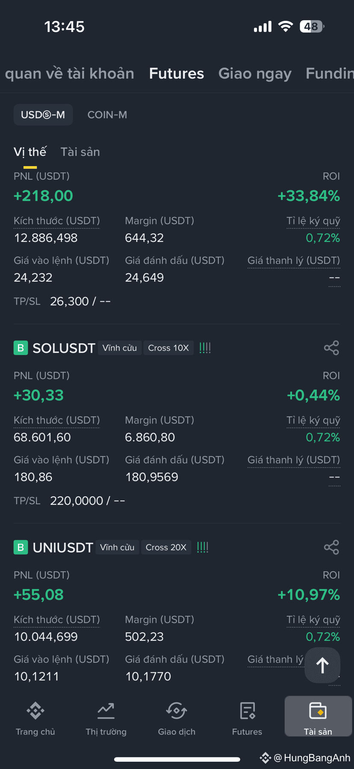Select the Vị thế sub-tab
This screenshot has width=354, height=769.
[x=30, y=152]
